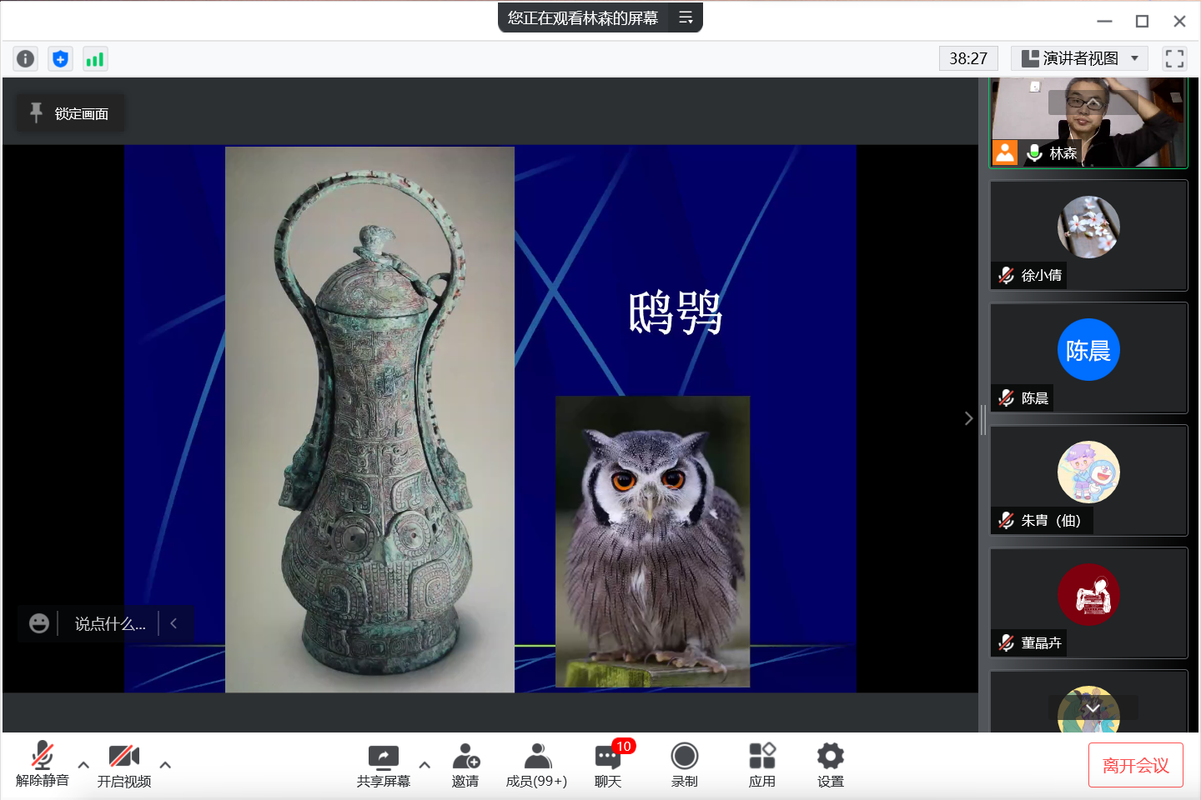Screen dimensions: 1201x800
Task: Click 离开会议 leave meeting button
Action: coord(1135,765)
